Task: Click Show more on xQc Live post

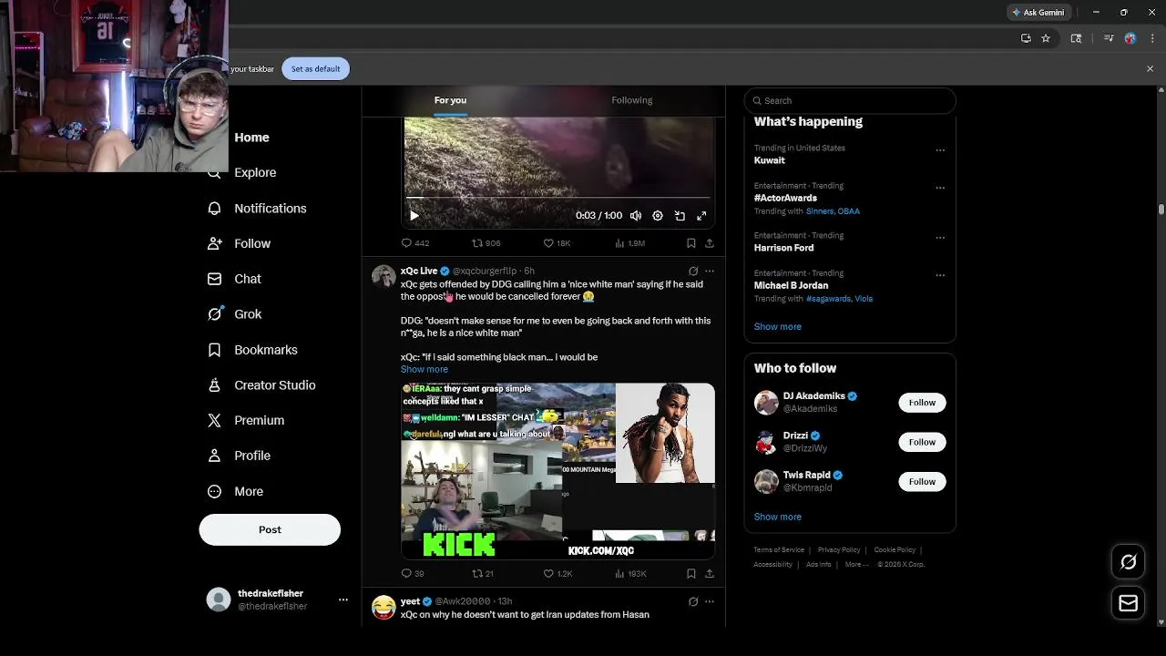Action: [424, 369]
